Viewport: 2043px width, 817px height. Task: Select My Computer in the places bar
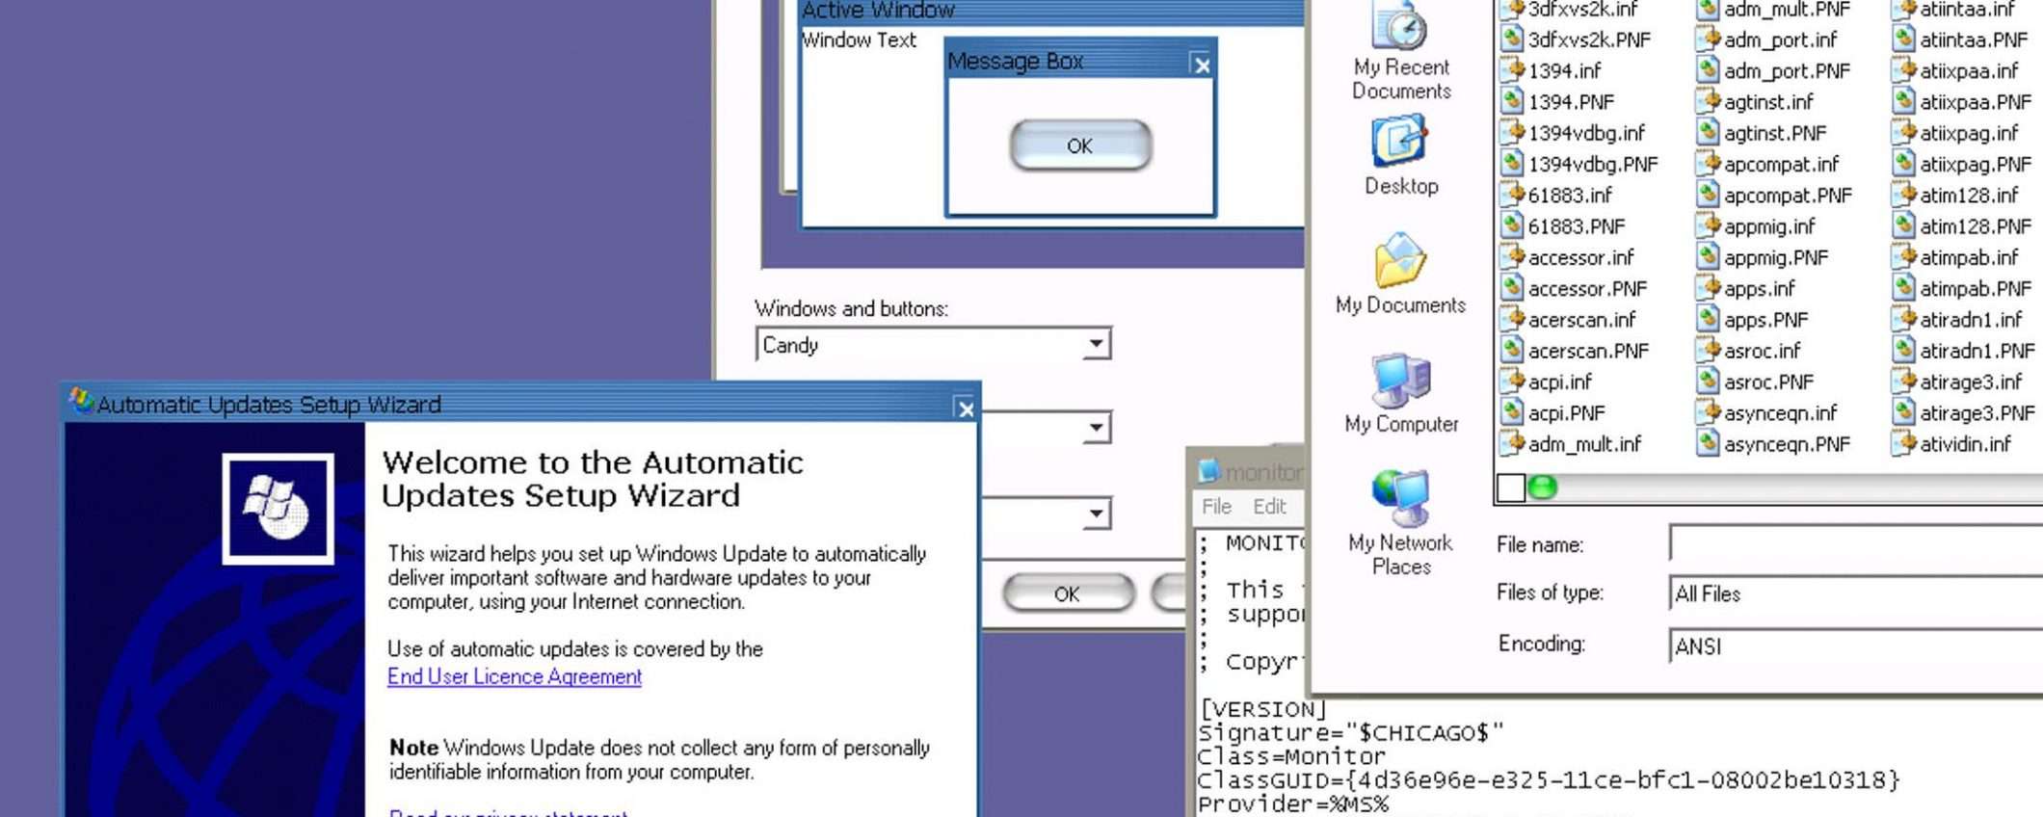(1400, 394)
